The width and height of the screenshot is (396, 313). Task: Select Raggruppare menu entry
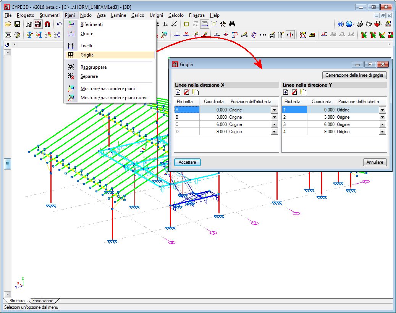click(110, 67)
